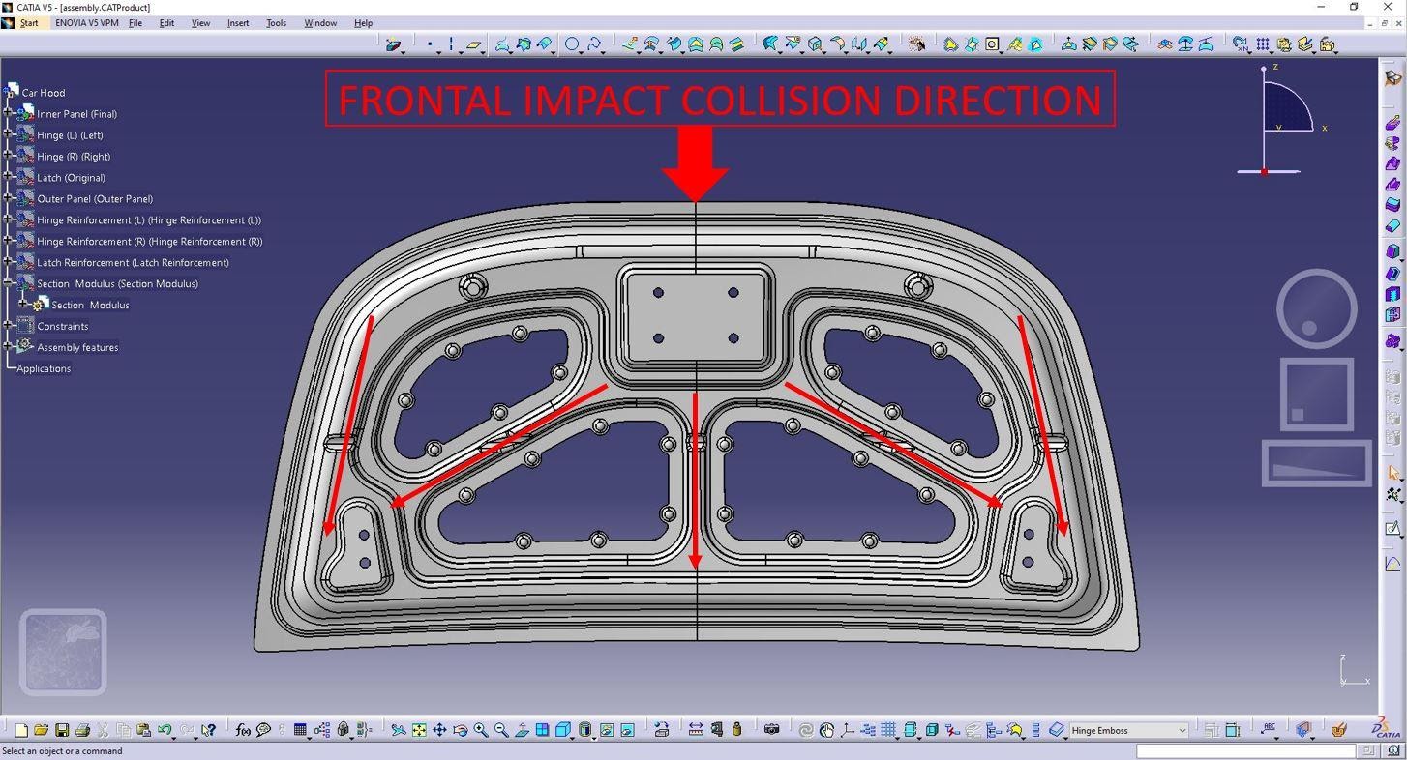Click the Measure Between ruler icon

(x=695, y=730)
